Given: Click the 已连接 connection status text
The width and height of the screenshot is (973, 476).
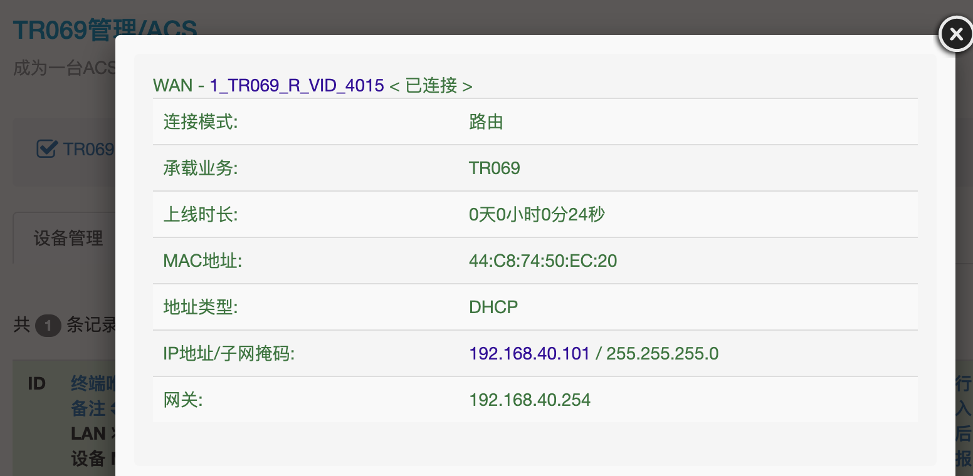Looking at the screenshot, I should coord(431,86).
